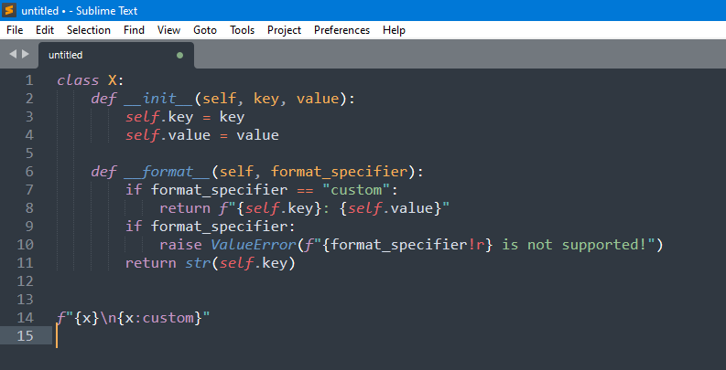Open the Preferences menu
This screenshot has height=370, width=726.
pos(341,30)
